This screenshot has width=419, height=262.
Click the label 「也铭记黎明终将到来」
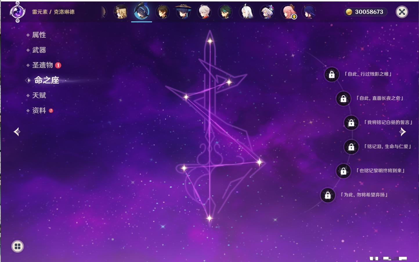pyautogui.click(x=380, y=171)
